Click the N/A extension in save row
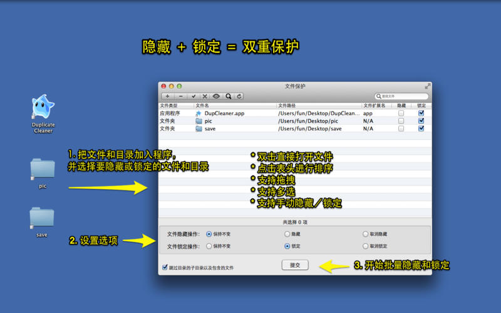501x313 pixels. click(x=368, y=129)
